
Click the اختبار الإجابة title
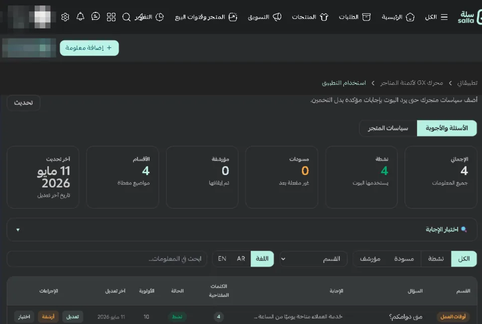pyautogui.click(x=442, y=229)
